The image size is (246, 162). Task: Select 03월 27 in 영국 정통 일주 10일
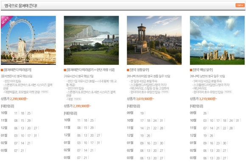pyautogui.click(x=162, y=158)
